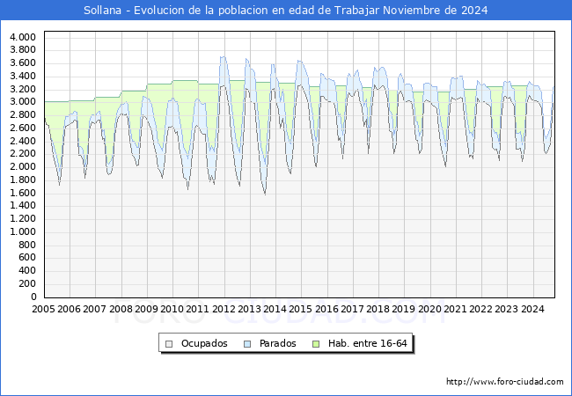Screen dimensions: 572x396
Task: Click the Hab. entre 16-64 legend label
Action: (x=367, y=343)
